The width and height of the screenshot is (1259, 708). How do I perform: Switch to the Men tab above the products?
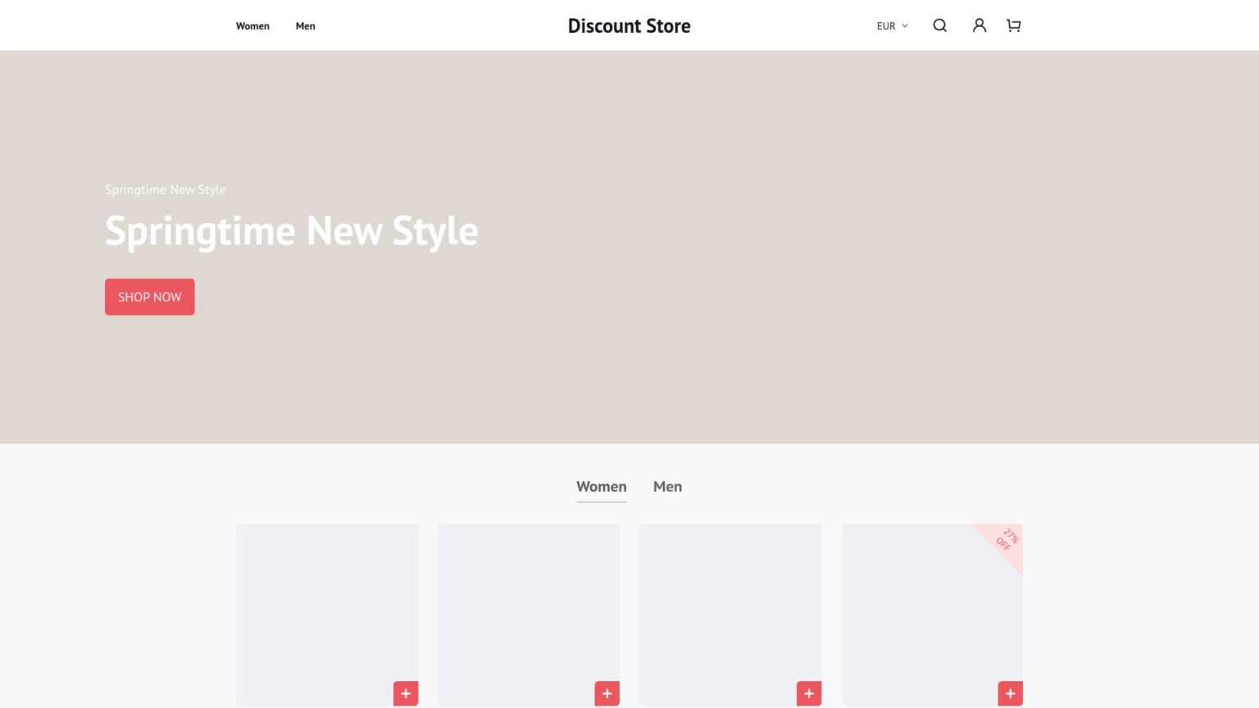click(667, 487)
